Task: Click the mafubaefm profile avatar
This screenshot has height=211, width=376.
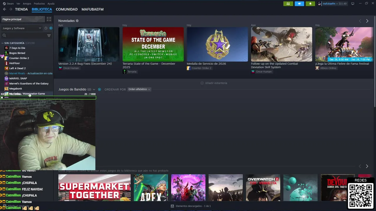Action: [320, 4]
